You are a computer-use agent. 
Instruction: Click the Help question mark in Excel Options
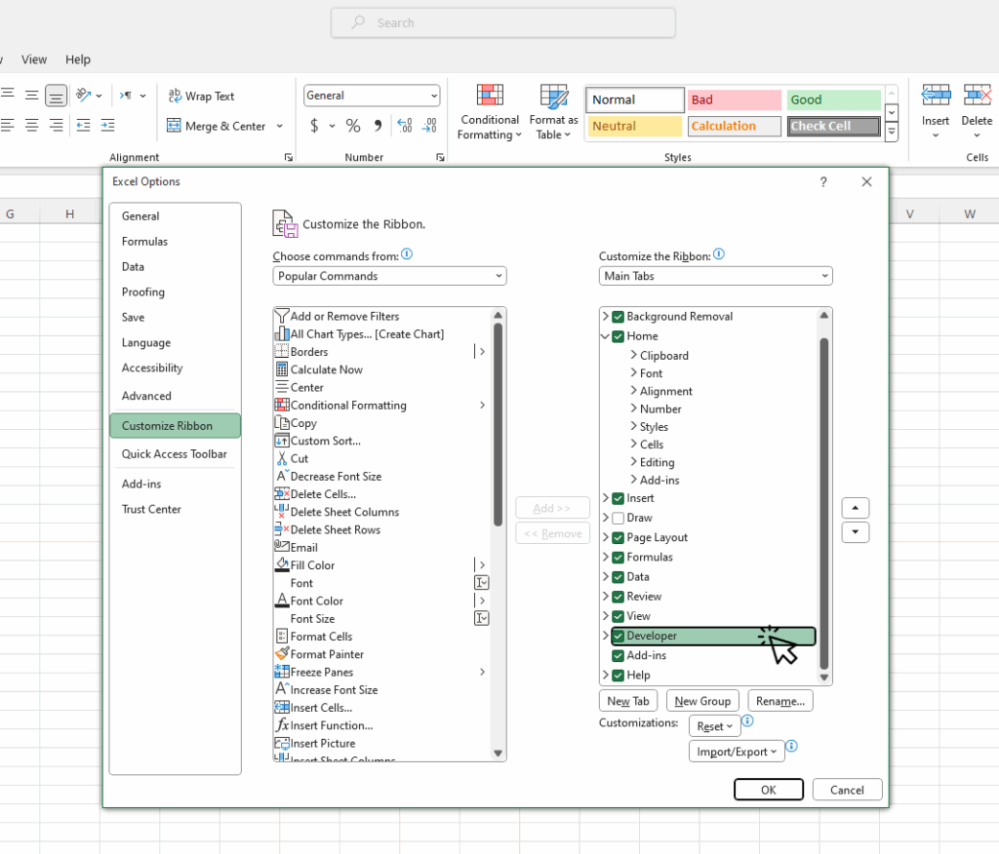coord(823,182)
